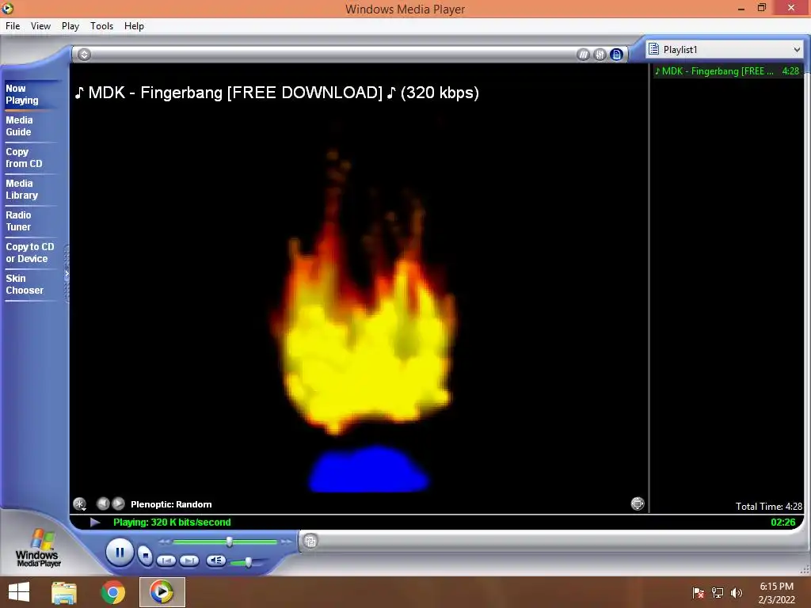Image resolution: width=811 pixels, height=608 pixels.
Task: Click the Windows Media Player logo
Action: pos(38,548)
